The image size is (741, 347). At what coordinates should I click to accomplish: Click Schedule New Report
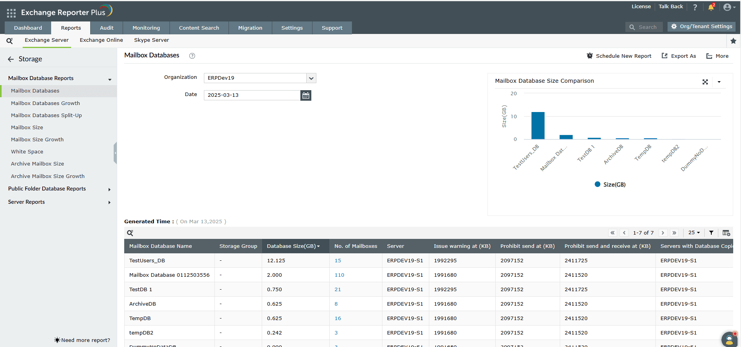(x=619, y=56)
